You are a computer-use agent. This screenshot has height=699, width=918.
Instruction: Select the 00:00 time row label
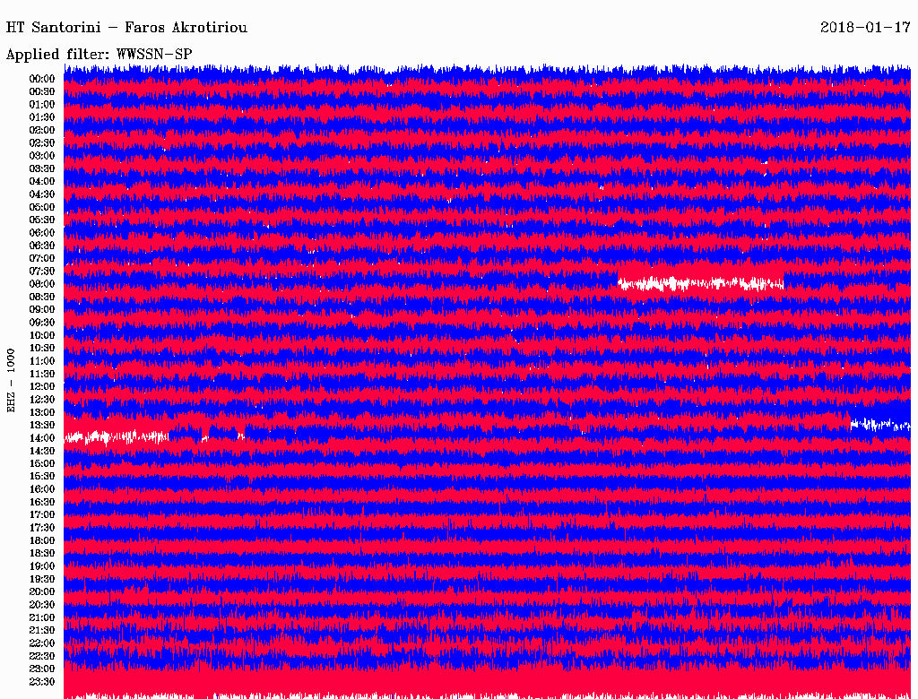(42, 79)
